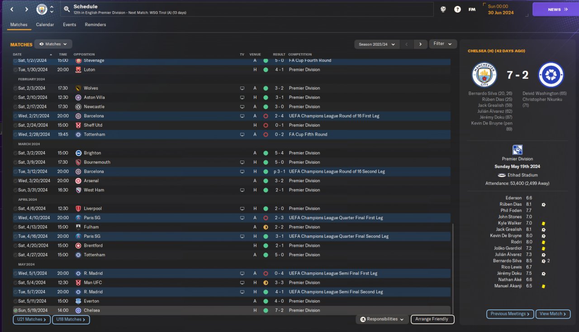
Task: Go to the next season arrow
Action: coord(421,44)
